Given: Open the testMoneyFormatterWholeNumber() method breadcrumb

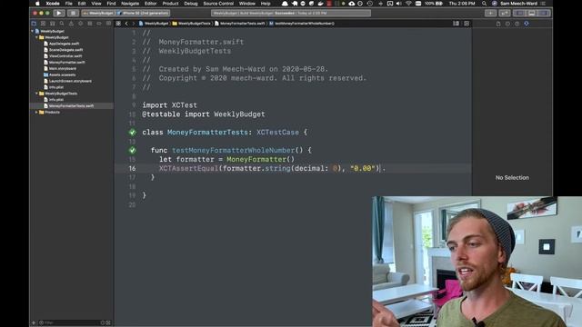Looking at the screenshot, I should (x=302, y=24).
